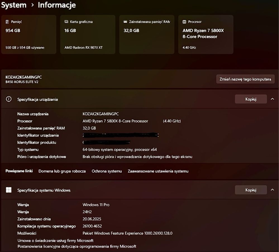Click the 'Powiązane linki' label
279x252 pixels.
point(19,171)
